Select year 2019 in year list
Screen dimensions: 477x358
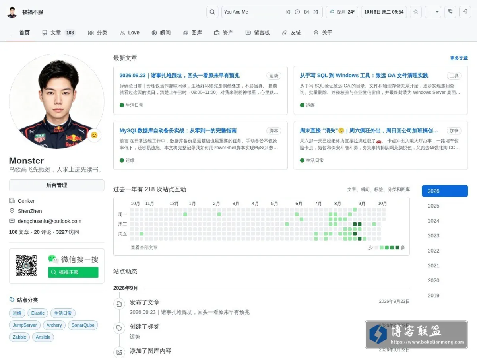tap(445, 295)
